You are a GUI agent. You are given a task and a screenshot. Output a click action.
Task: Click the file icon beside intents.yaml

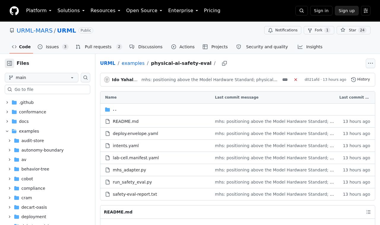108,146
